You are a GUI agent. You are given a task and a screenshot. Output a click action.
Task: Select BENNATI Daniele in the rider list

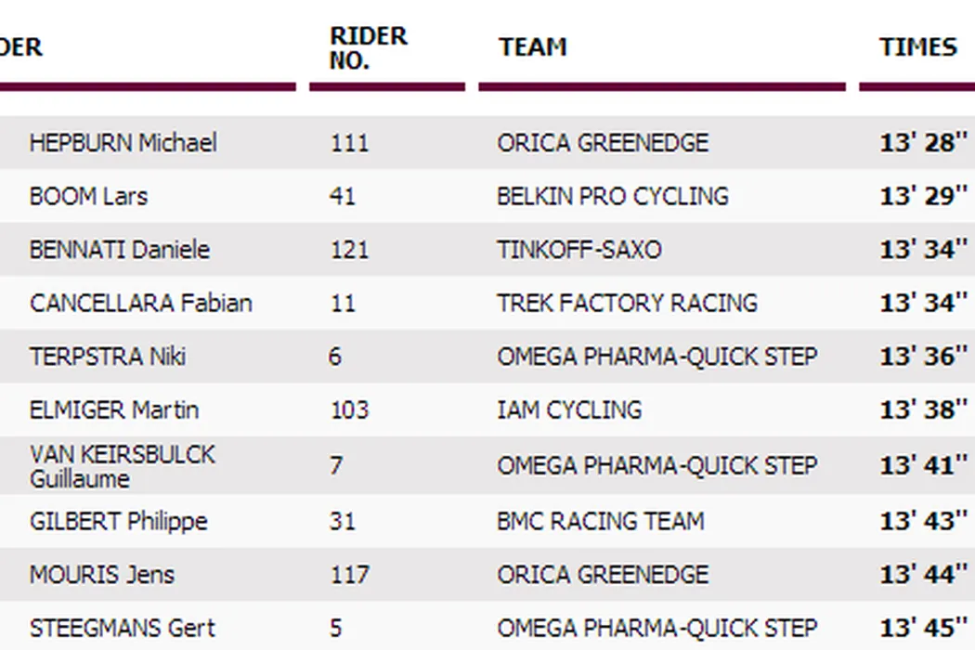pos(119,250)
